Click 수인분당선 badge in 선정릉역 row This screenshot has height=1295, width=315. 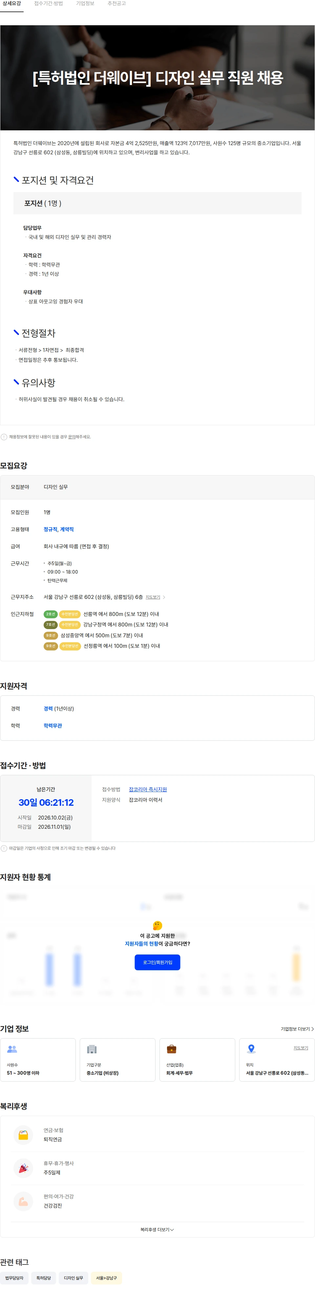click(69, 646)
